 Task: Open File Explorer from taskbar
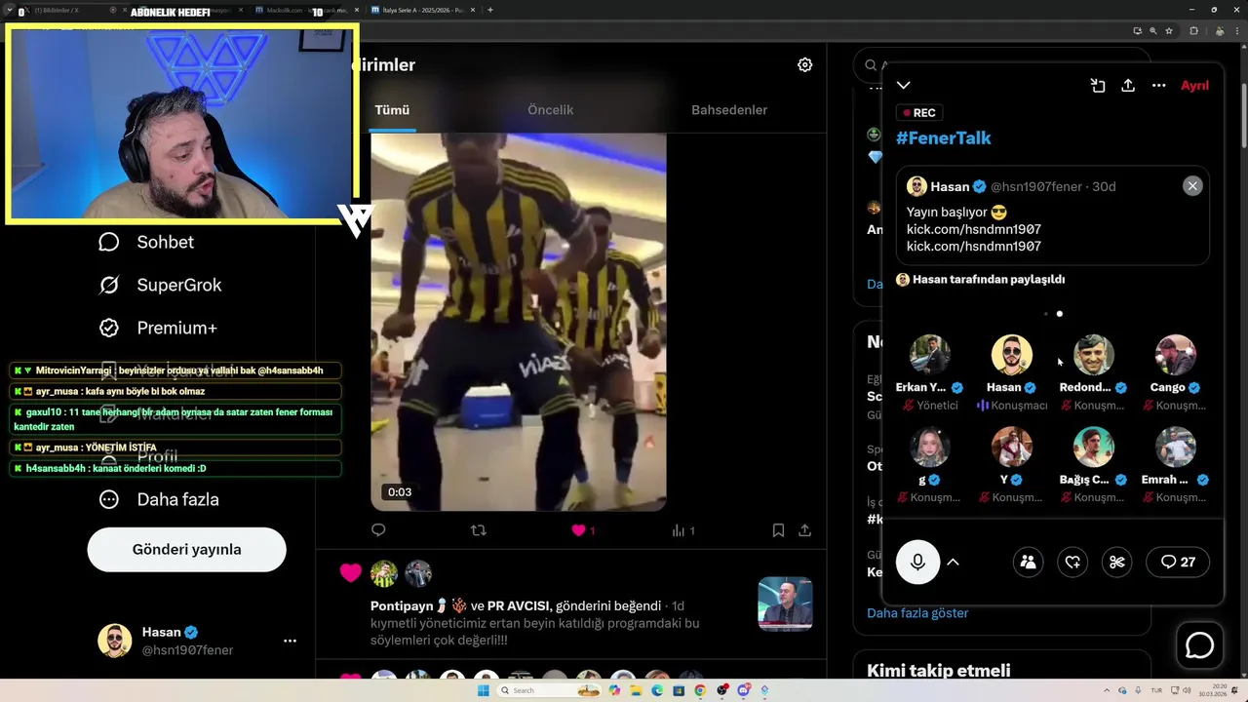(636, 690)
